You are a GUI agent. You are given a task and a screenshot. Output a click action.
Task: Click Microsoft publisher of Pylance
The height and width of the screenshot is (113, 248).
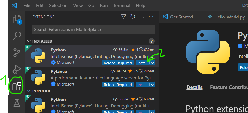[x=65, y=84]
